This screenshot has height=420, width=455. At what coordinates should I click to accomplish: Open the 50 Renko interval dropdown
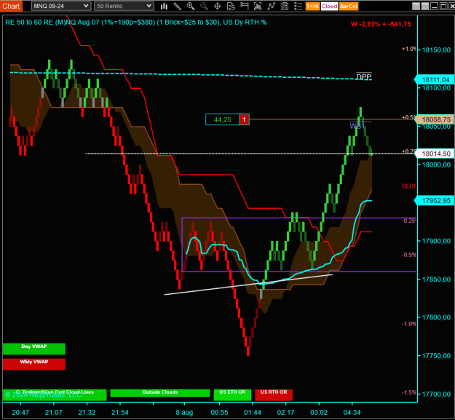pyautogui.click(x=124, y=6)
